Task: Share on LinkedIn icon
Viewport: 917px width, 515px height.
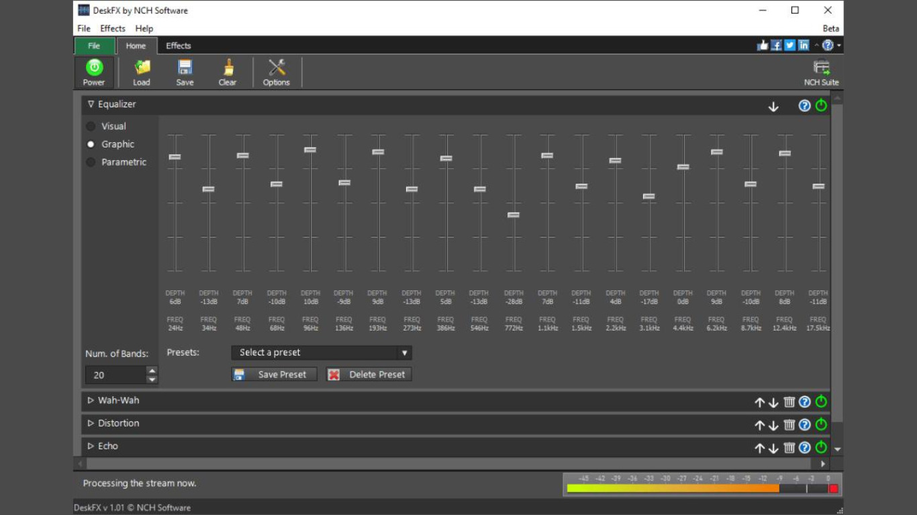Action: (804, 46)
